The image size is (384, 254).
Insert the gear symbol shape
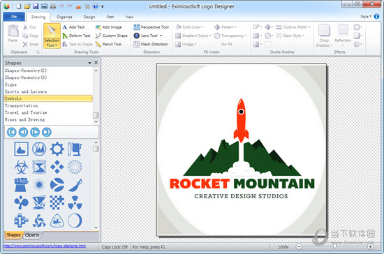57,149
